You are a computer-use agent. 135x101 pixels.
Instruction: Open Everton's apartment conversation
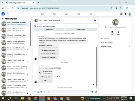pos(15,74)
